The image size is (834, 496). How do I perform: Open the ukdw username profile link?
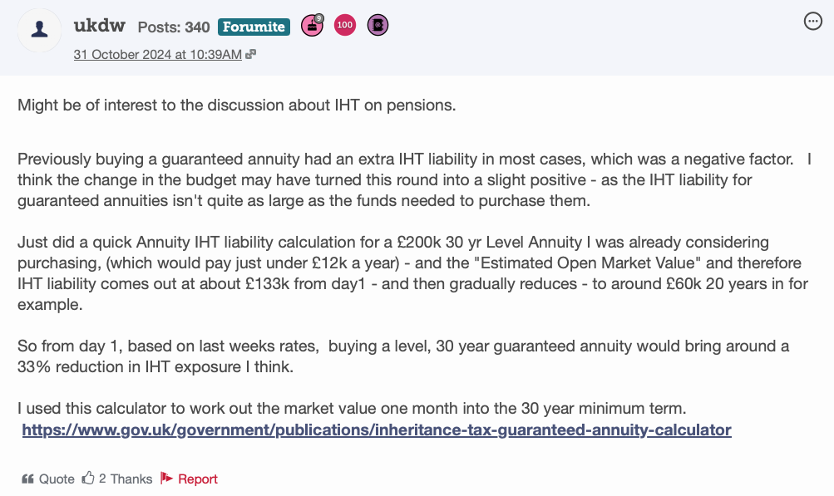(x=100, y=26)
